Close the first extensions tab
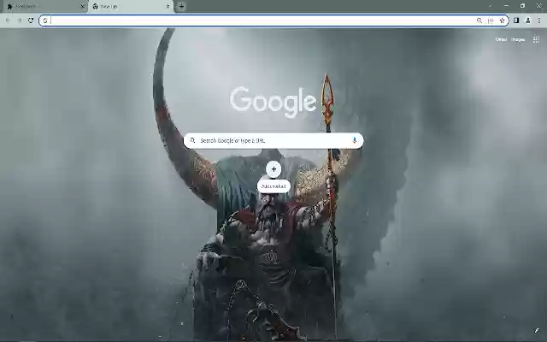 tap(82, 6)
